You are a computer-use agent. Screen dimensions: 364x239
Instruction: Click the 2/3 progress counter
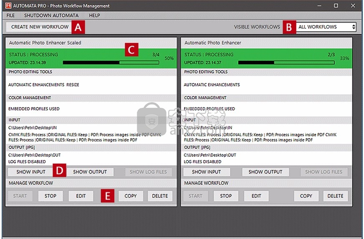pos(331,55)
